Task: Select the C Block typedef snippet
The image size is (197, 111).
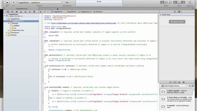Action: 176,92
